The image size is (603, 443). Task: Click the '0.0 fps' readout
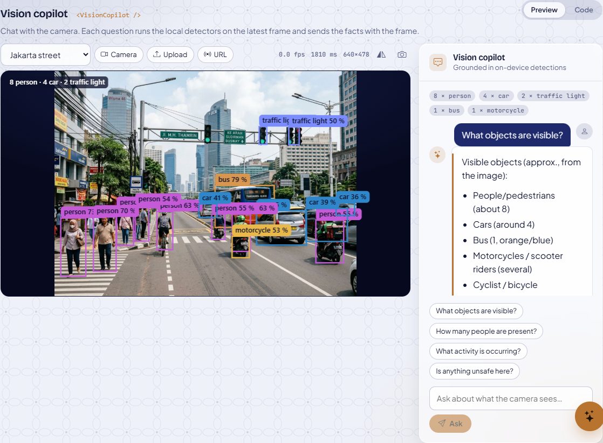tap(291, 54)
